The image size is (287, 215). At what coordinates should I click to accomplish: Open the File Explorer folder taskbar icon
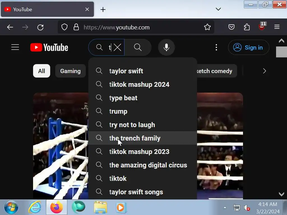pos(100,207)
